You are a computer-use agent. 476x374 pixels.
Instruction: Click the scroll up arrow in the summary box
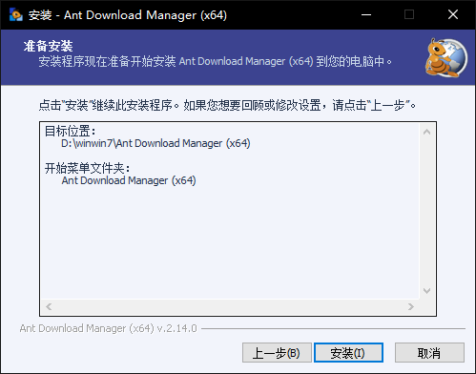[426, 132]
